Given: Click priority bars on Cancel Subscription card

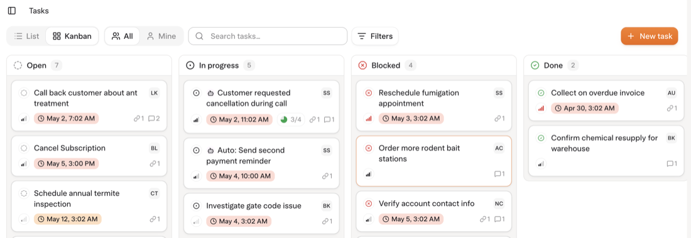Looking at the screenshot, I should click(x=24, y=163).
